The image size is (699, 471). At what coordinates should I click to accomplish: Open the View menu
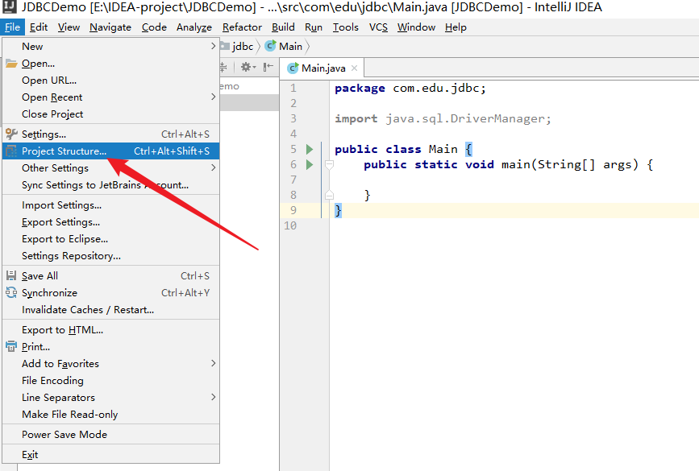tap(69, 27)
